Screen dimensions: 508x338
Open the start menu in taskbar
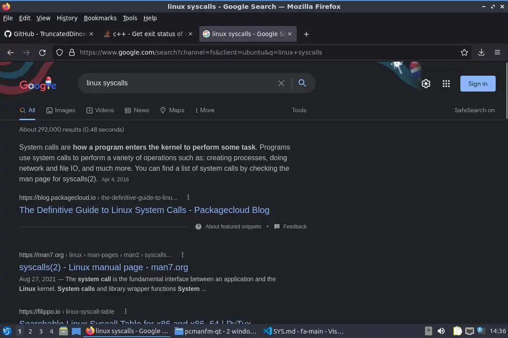pos(7,331)
